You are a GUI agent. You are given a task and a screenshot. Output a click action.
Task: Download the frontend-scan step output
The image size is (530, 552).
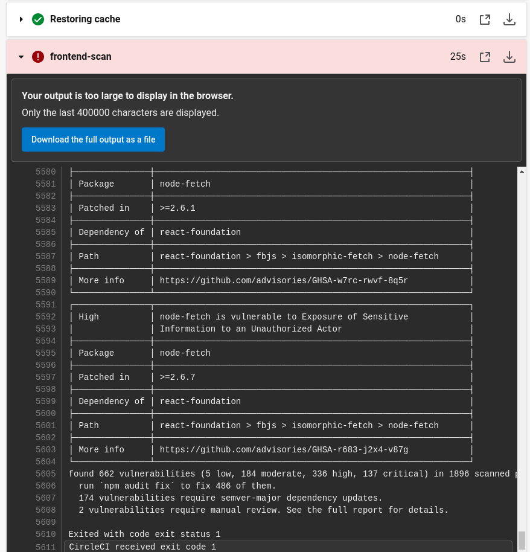(x=509, y=57)
